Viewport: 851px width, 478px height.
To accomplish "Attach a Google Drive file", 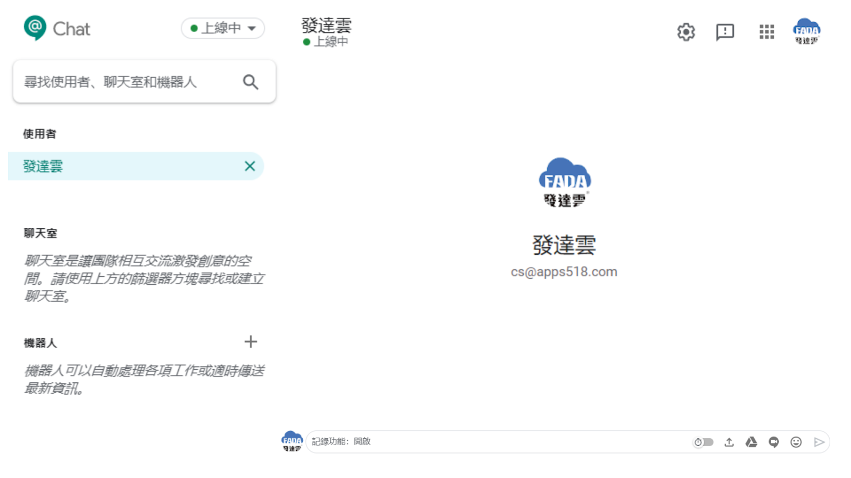I will 751,442.
